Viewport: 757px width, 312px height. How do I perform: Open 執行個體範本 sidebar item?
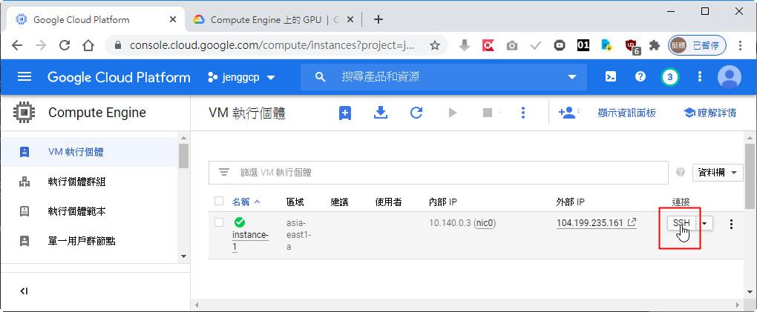tap(89, 211)
